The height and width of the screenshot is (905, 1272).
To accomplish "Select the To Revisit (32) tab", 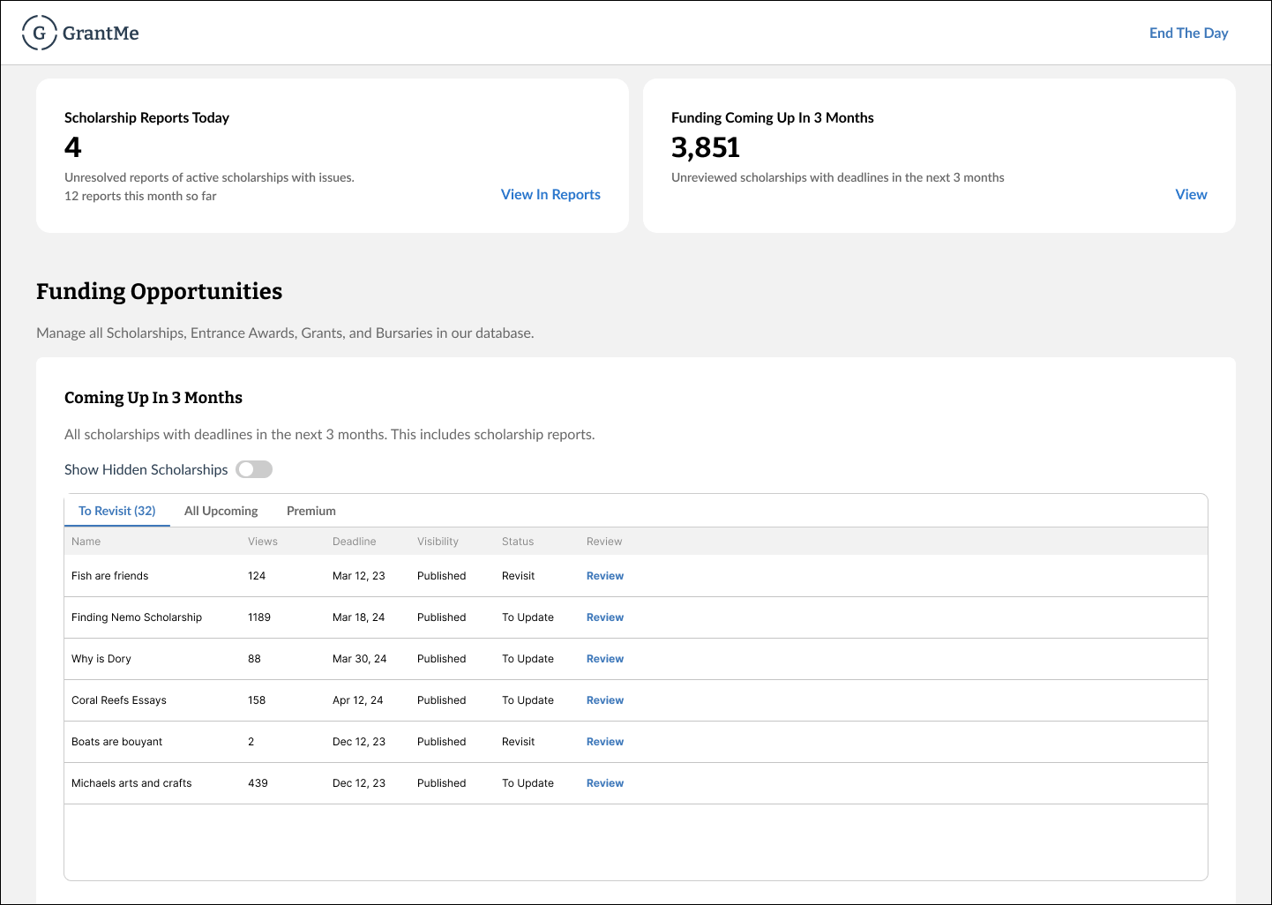I will [117, 511].
